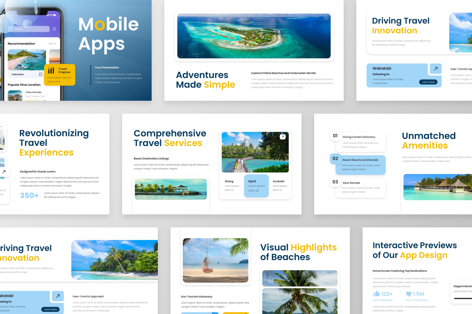The image size is (472, 314).
Task: Bookmark the Indonesia recommendation card
Action: [40, 74]
